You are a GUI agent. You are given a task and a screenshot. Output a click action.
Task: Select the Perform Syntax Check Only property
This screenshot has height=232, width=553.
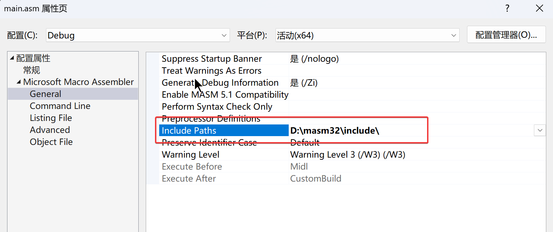tap(217, 107)
